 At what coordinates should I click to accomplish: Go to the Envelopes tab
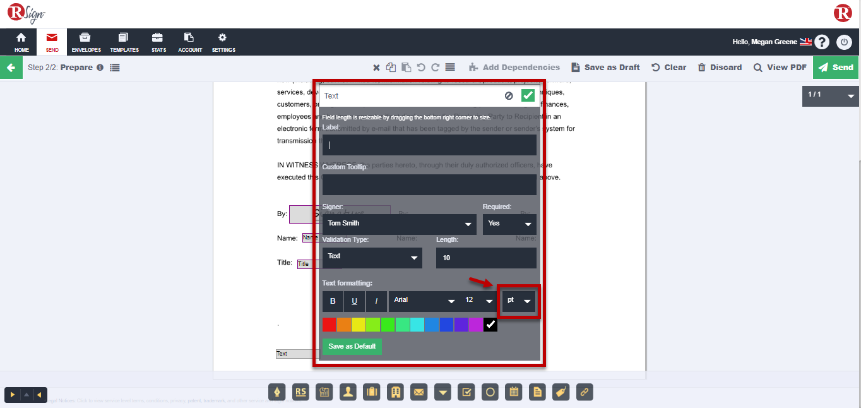click(86, 42)
